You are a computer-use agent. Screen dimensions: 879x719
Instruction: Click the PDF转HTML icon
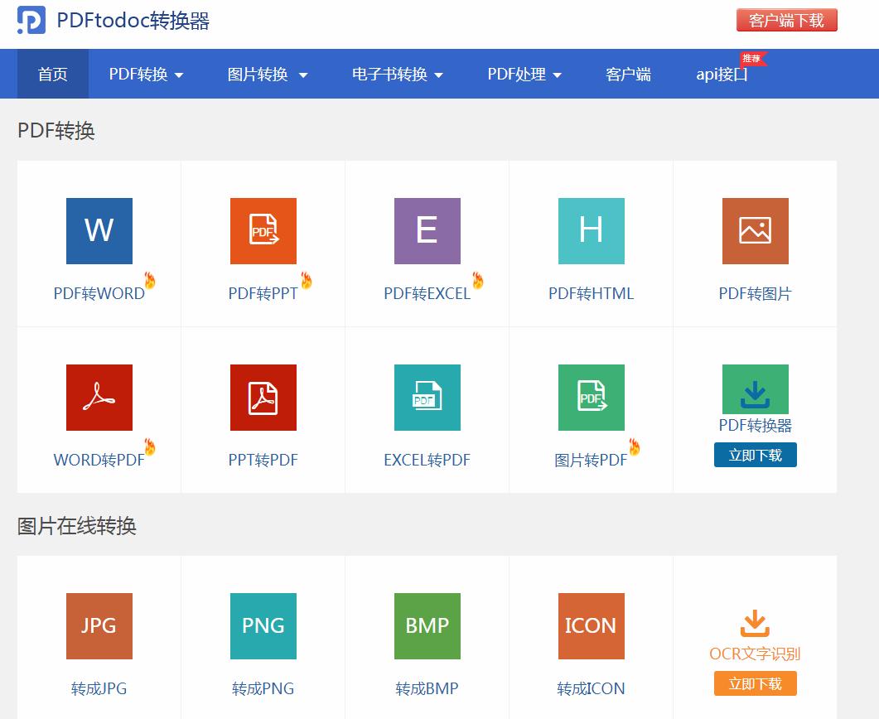[591, 230]
